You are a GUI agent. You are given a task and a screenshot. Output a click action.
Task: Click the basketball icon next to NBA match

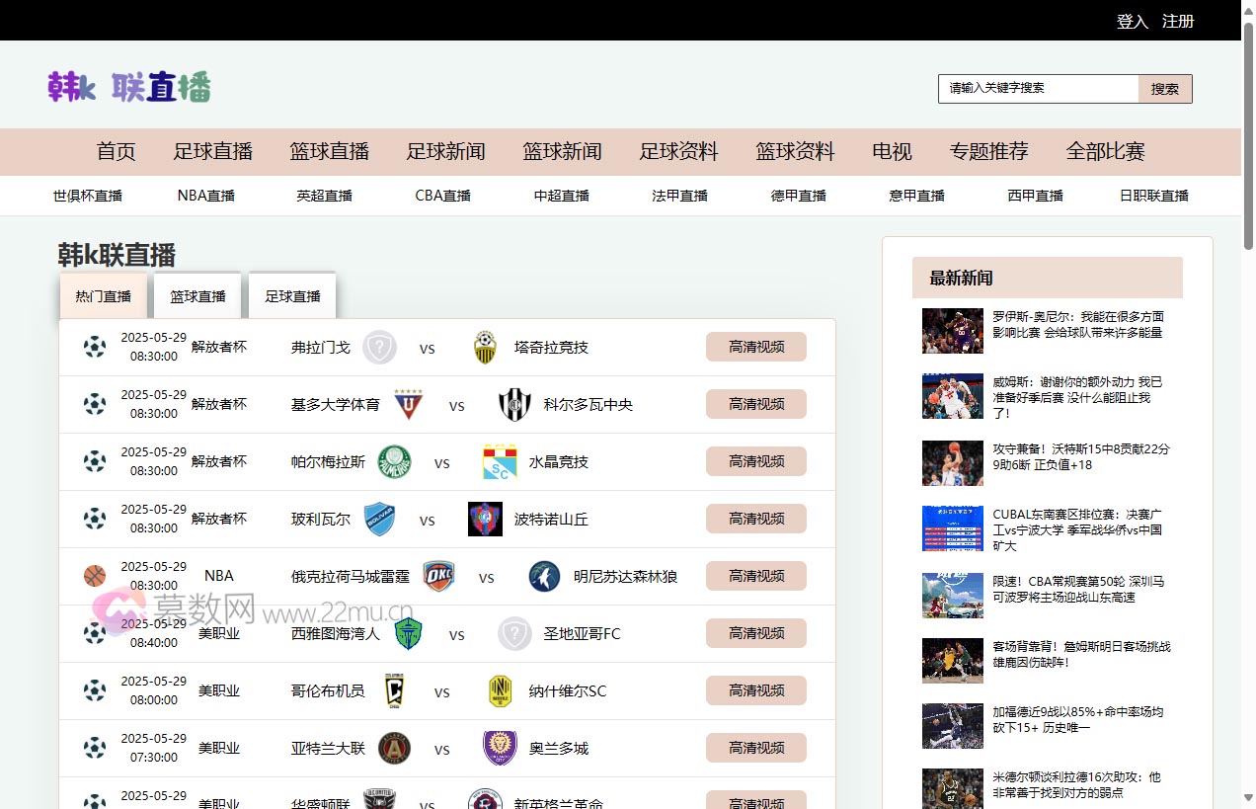[94, 576]
